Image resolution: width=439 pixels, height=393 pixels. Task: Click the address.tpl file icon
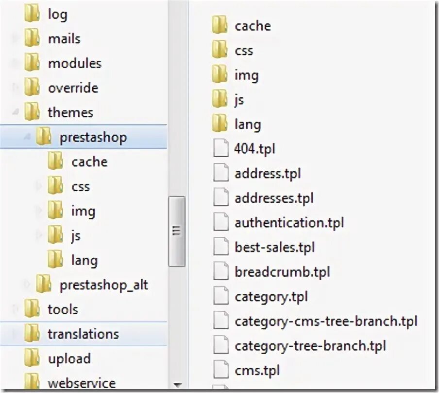click(221, 173)
